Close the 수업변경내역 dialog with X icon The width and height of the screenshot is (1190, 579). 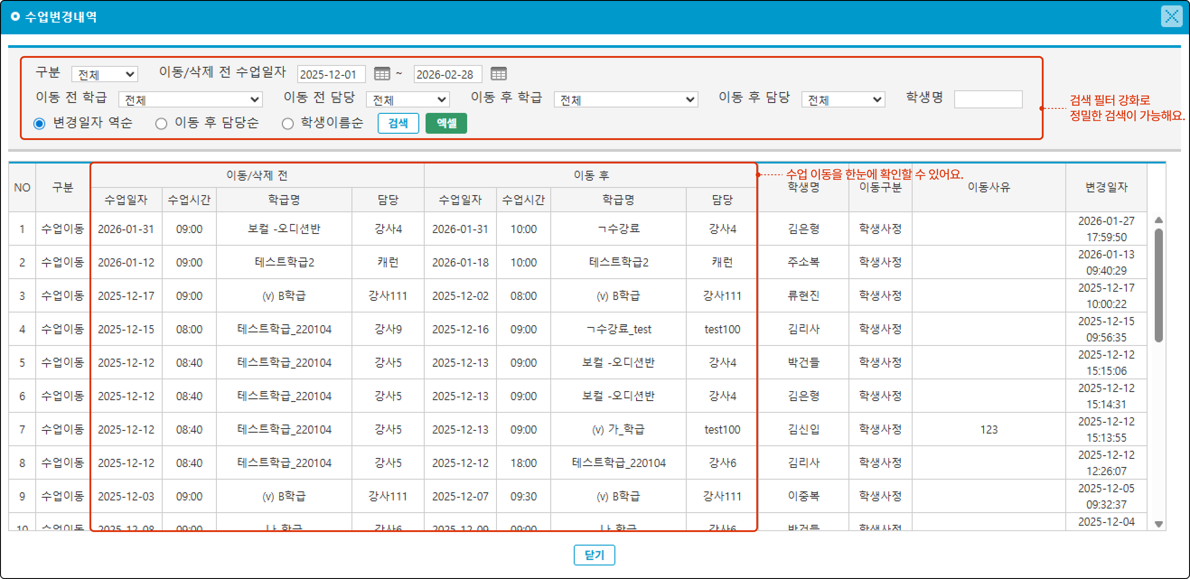tap(1171, 17)
